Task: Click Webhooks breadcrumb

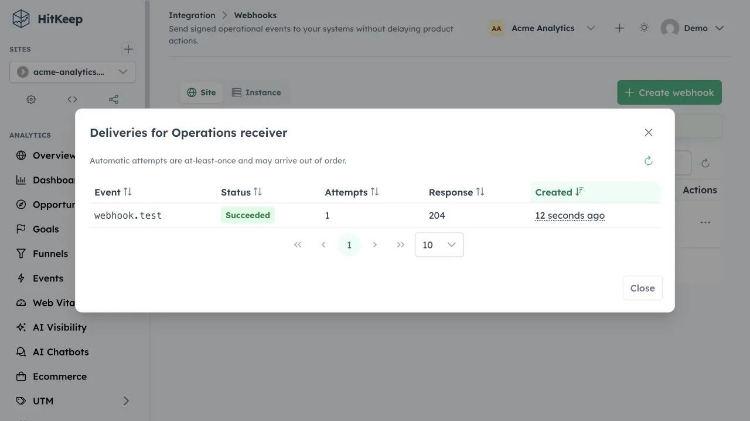Action: 255,15
